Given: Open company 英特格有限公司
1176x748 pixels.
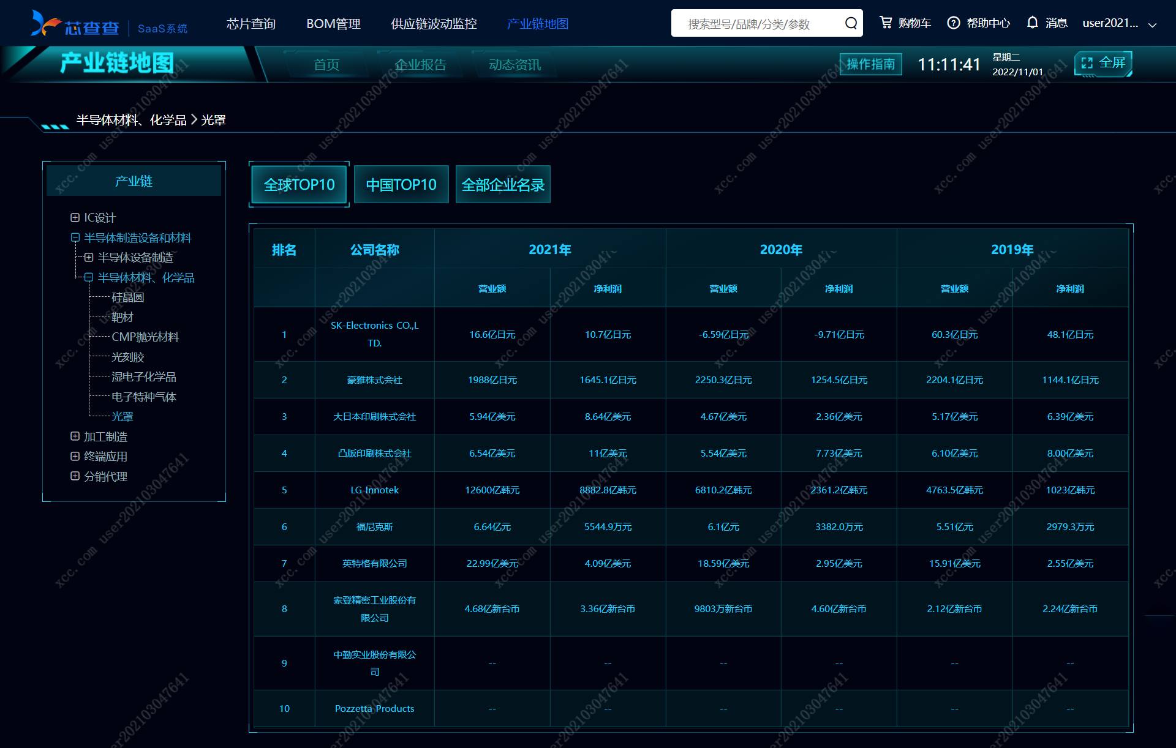Looking at the screenshot, I should click(374, 563).
